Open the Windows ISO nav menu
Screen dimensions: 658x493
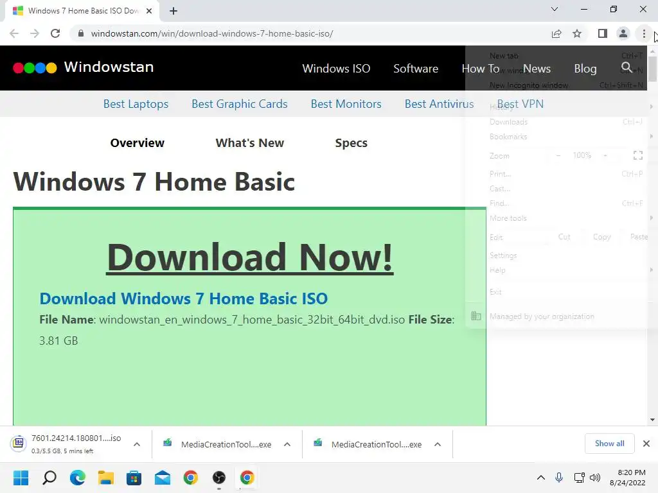336,68
